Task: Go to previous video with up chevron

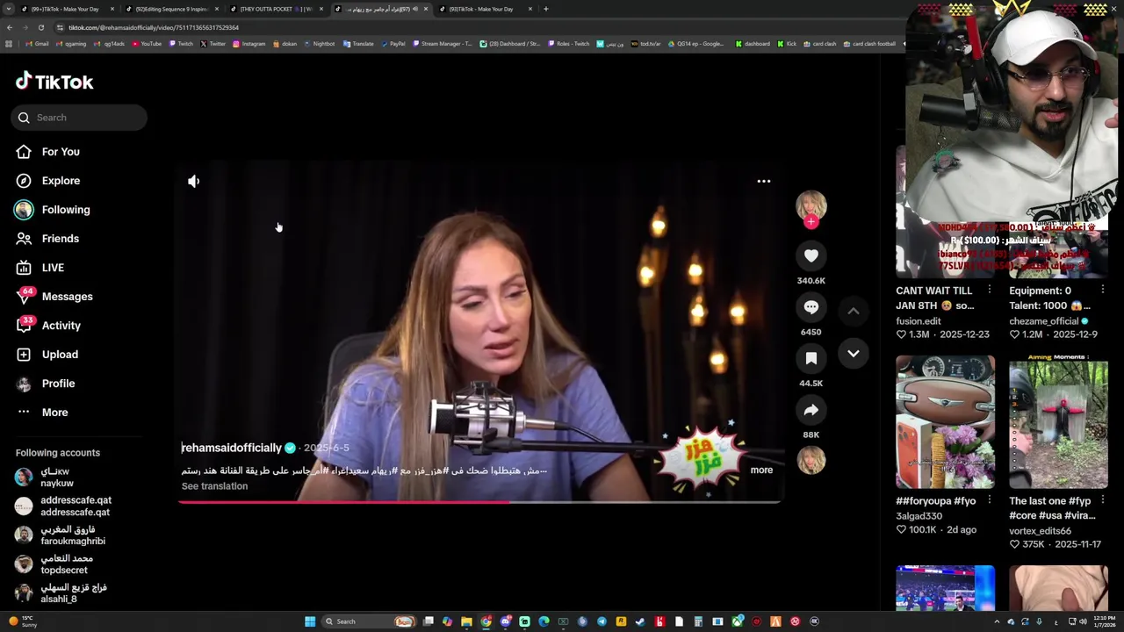Action: [854, 311]
